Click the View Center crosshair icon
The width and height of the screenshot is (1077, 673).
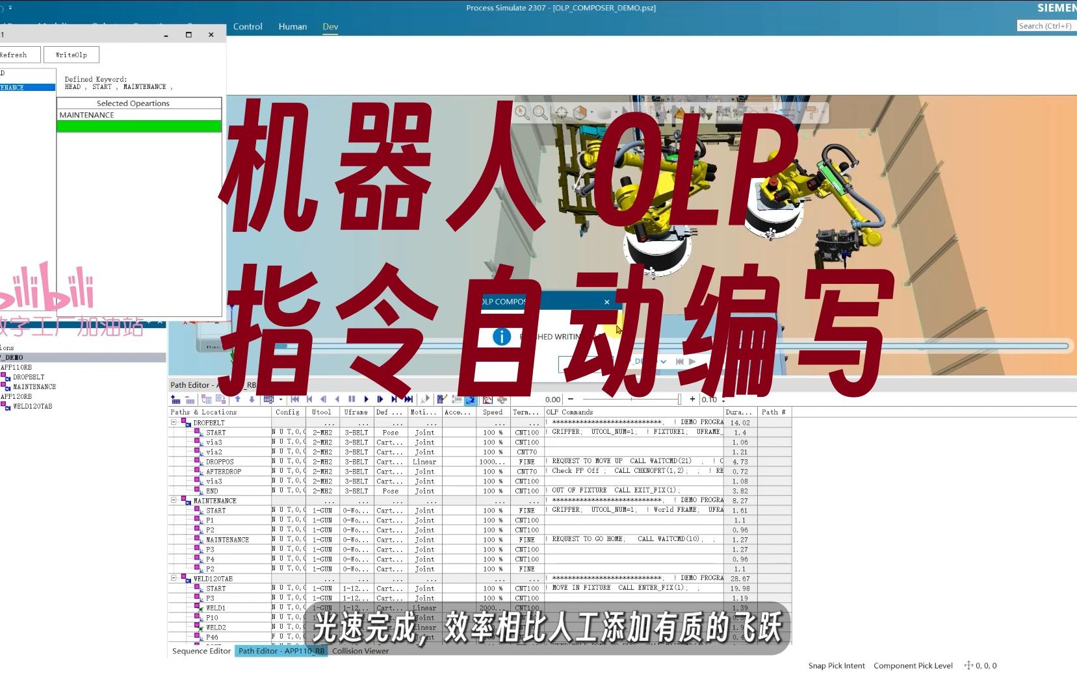point(562,113)
